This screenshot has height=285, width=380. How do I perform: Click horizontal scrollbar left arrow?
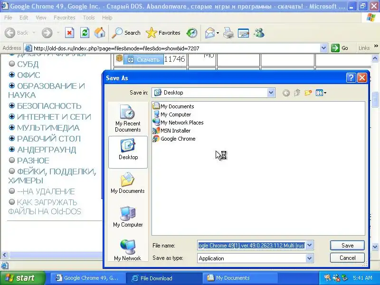point(5,255)
